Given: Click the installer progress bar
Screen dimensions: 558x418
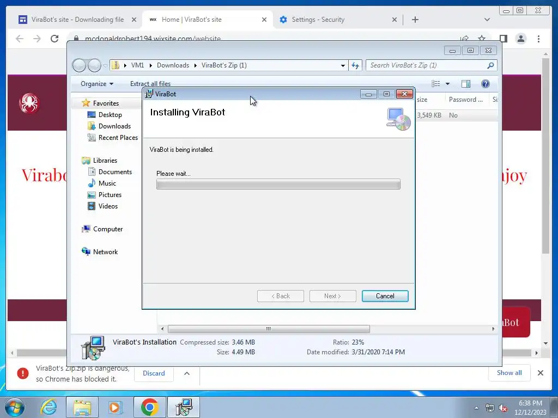Looking at the screenshot, I should [278, 184].
